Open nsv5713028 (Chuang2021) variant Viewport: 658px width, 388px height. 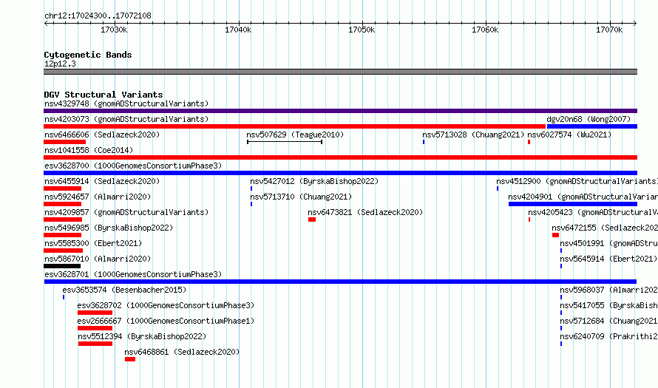pos(473,135)
